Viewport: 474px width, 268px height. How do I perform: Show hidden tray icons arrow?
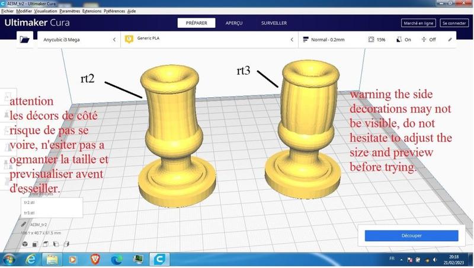coord(402,260)
